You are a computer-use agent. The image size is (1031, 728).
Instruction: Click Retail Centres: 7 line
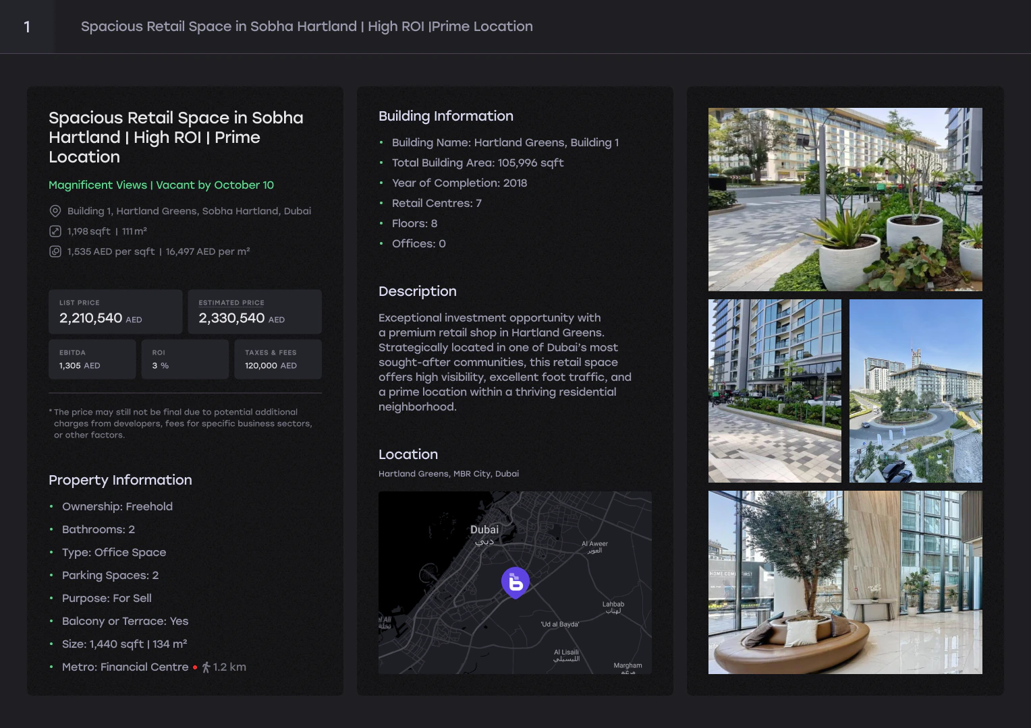point(437,203)
